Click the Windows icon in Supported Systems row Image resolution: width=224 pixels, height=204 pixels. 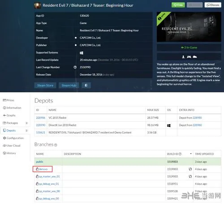pos(82,53)
